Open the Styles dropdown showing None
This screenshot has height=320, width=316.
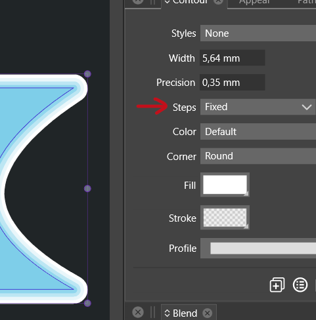pos(258,33)
